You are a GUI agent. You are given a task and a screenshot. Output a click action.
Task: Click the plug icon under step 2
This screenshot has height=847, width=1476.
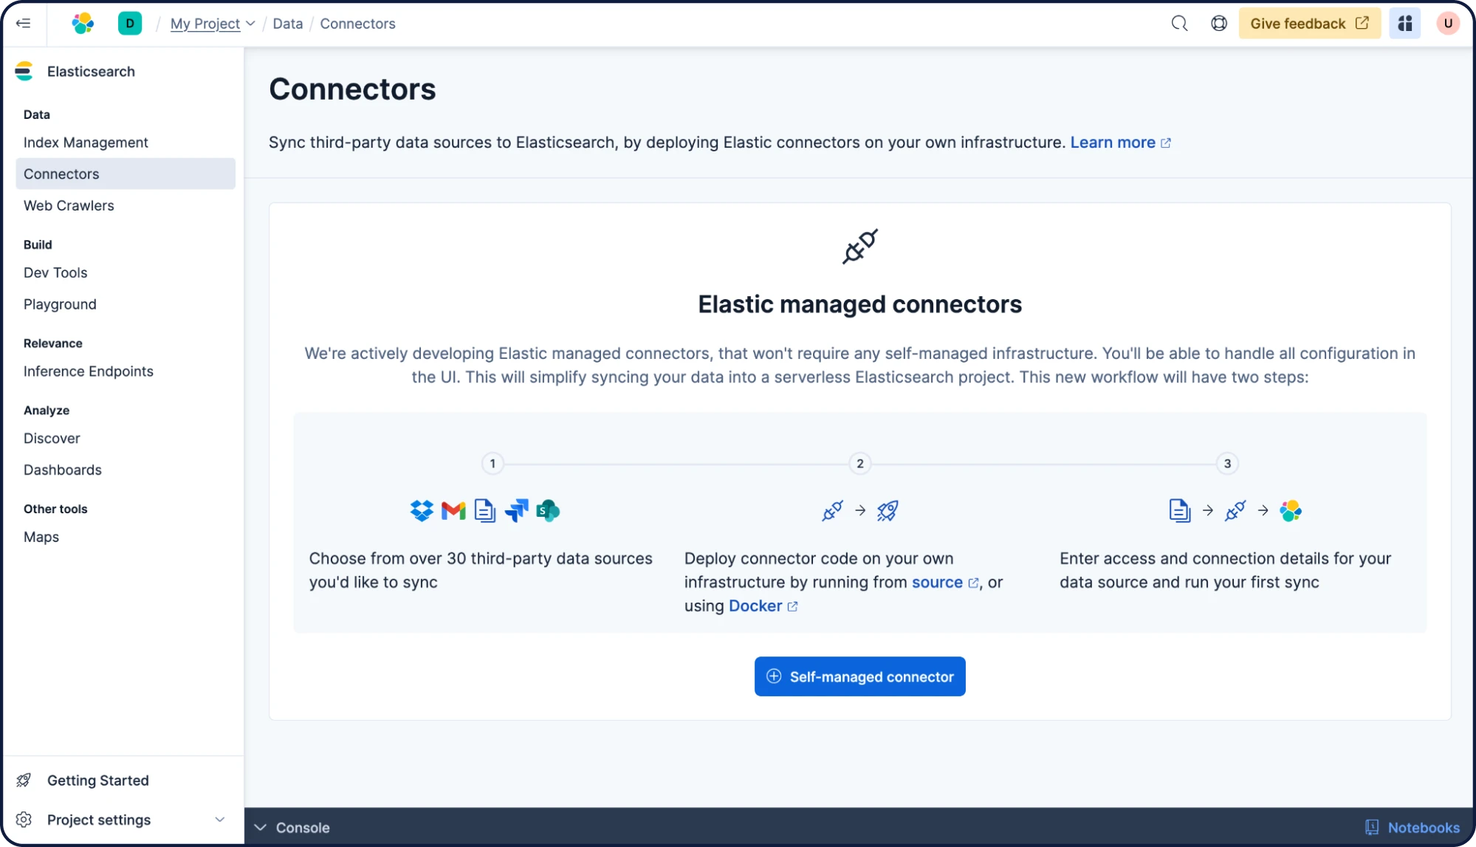click(x=832, y=510)
